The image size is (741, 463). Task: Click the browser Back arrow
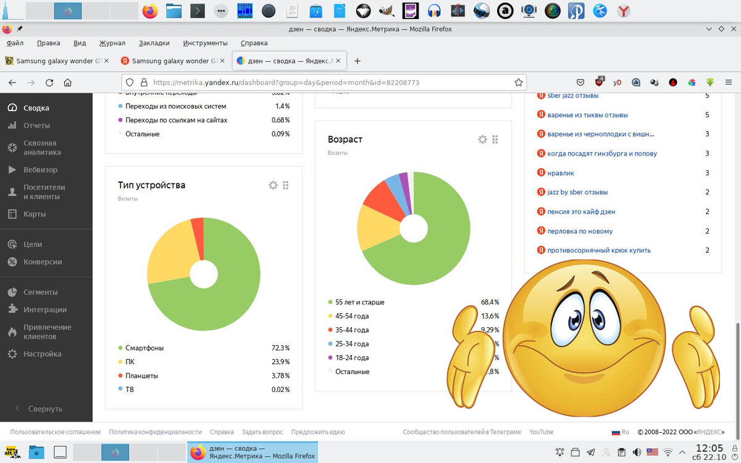tap(12, 82)
